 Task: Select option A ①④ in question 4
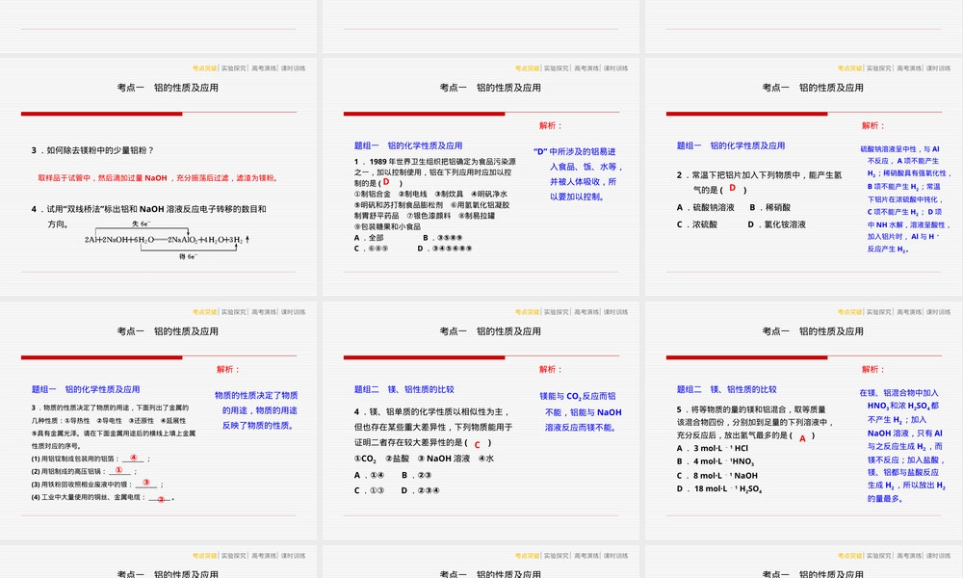pos(369,476)
